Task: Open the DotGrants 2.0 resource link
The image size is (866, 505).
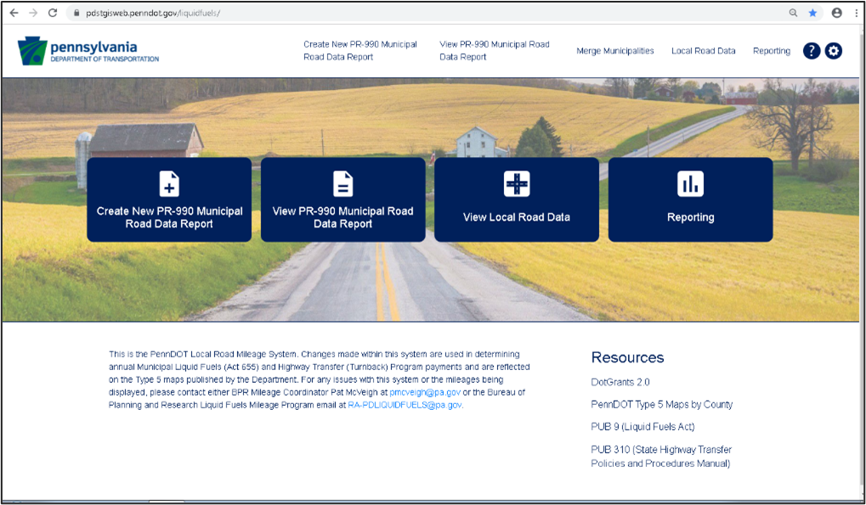Action: tap(620, 382)
